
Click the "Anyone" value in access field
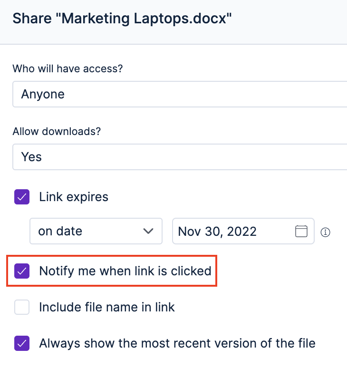[43, 94]
